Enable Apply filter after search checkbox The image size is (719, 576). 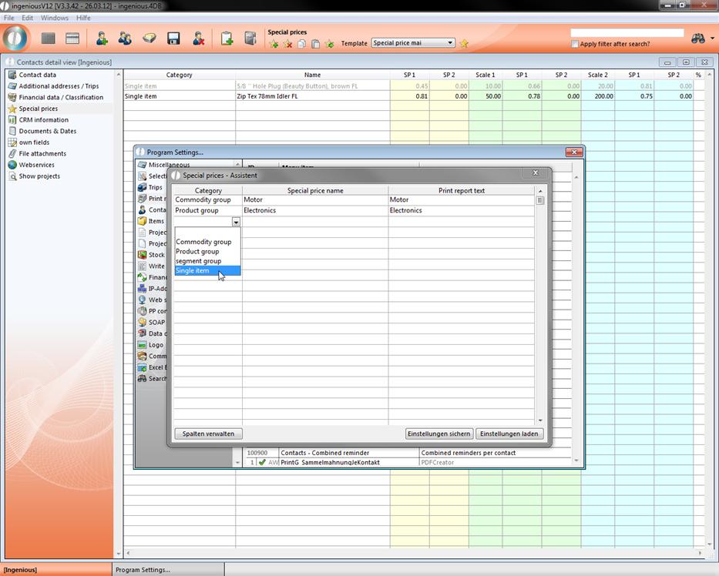coord(575,44)
